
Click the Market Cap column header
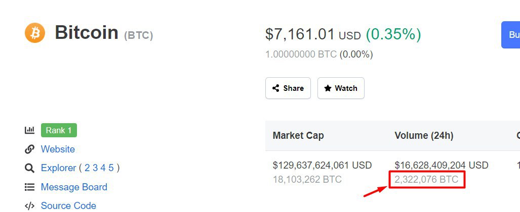coord(298,136)
